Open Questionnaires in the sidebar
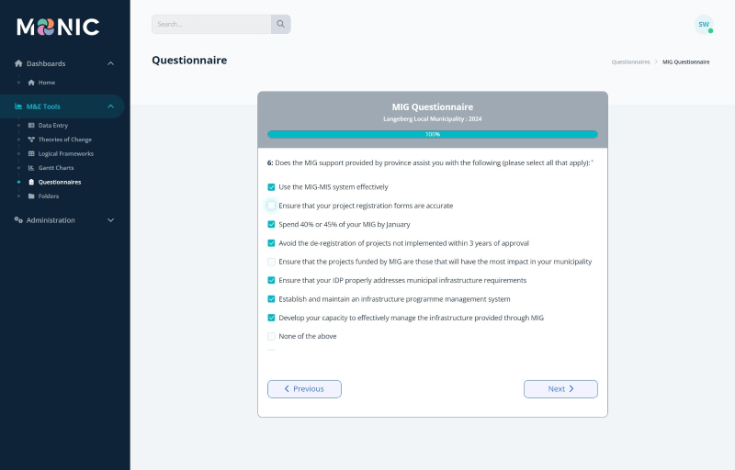Screen dimensions: 735x470 (x=60, y=182)
